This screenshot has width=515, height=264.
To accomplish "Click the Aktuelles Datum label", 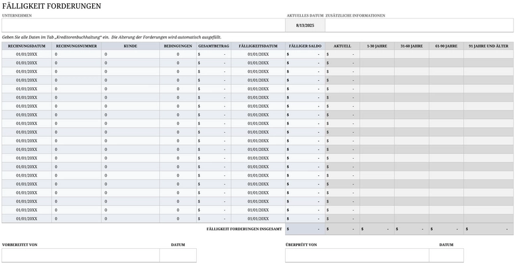I will pos(305,15).
